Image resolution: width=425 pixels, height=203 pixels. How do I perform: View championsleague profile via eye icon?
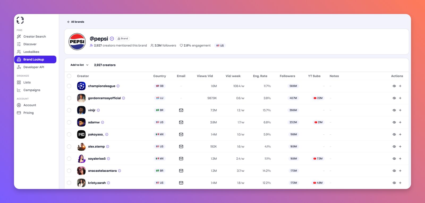(x=394, y=86)
